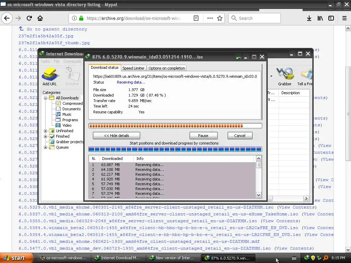
Task: Click the browser Back arrow button
Action: (7, 18)
